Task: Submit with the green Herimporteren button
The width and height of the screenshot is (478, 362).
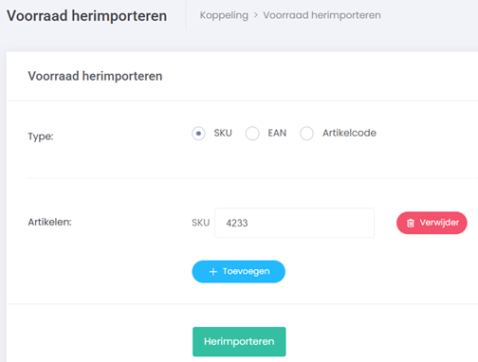Action: (239, 341)
